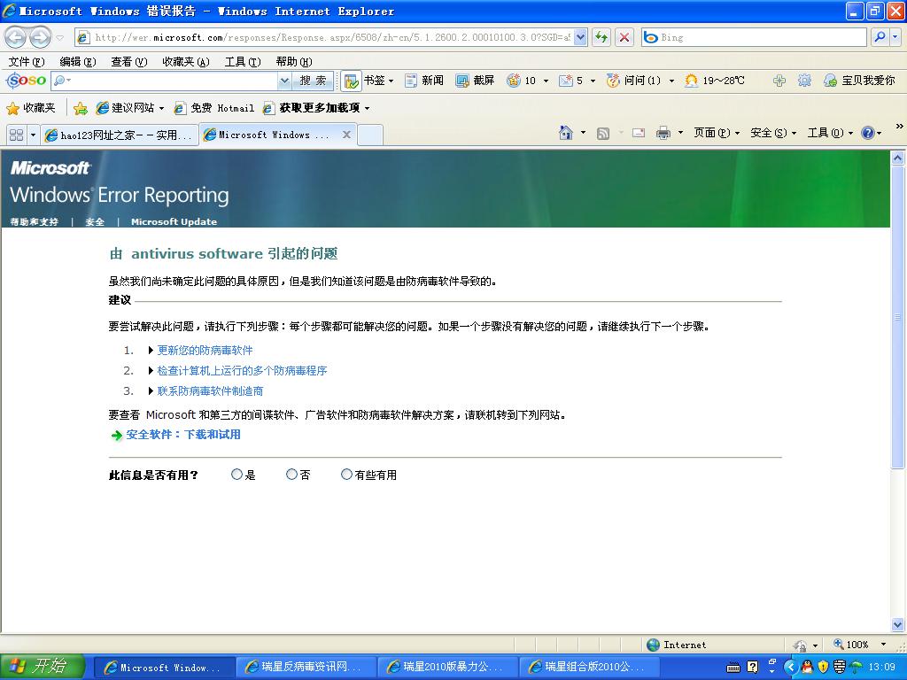Open the 工具(O) command bar dropdown
Image resolution: width=907 pixels, height=680 pixels.
(830, 133)
